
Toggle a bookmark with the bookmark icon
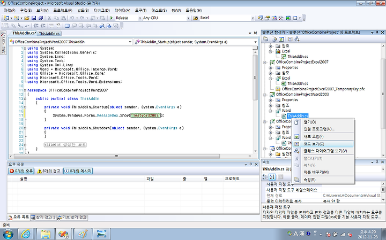67,26
